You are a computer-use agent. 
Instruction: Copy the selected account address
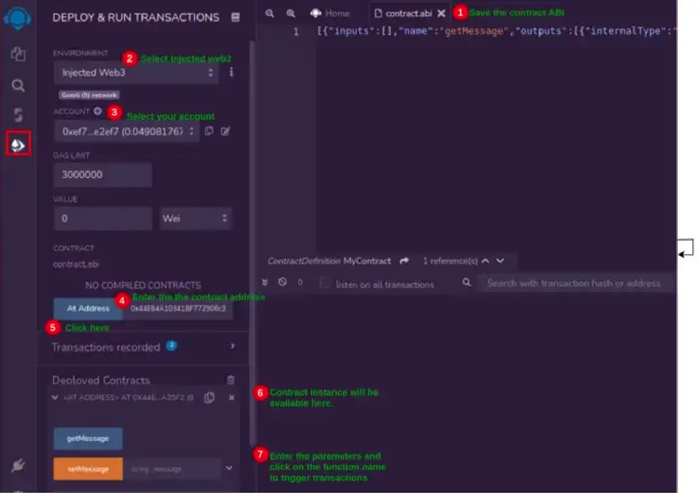(209, 131)
